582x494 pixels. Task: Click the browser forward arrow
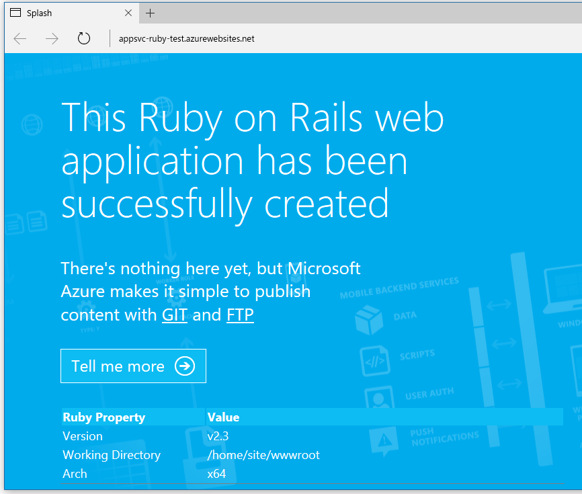52,38
